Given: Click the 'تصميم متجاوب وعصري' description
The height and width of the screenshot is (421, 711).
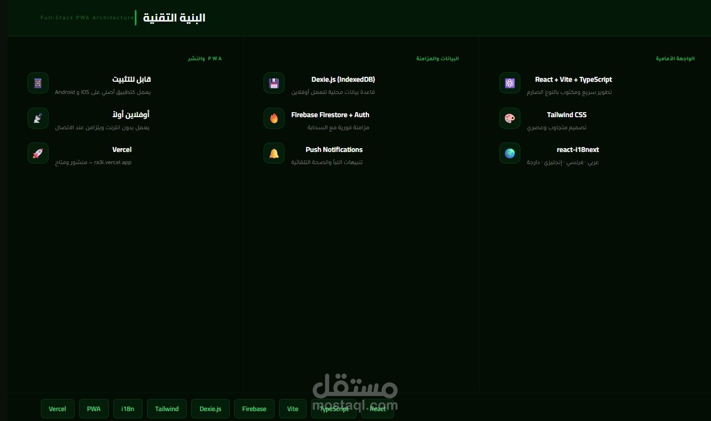Looking at the screenshot, I should [556, 128].
